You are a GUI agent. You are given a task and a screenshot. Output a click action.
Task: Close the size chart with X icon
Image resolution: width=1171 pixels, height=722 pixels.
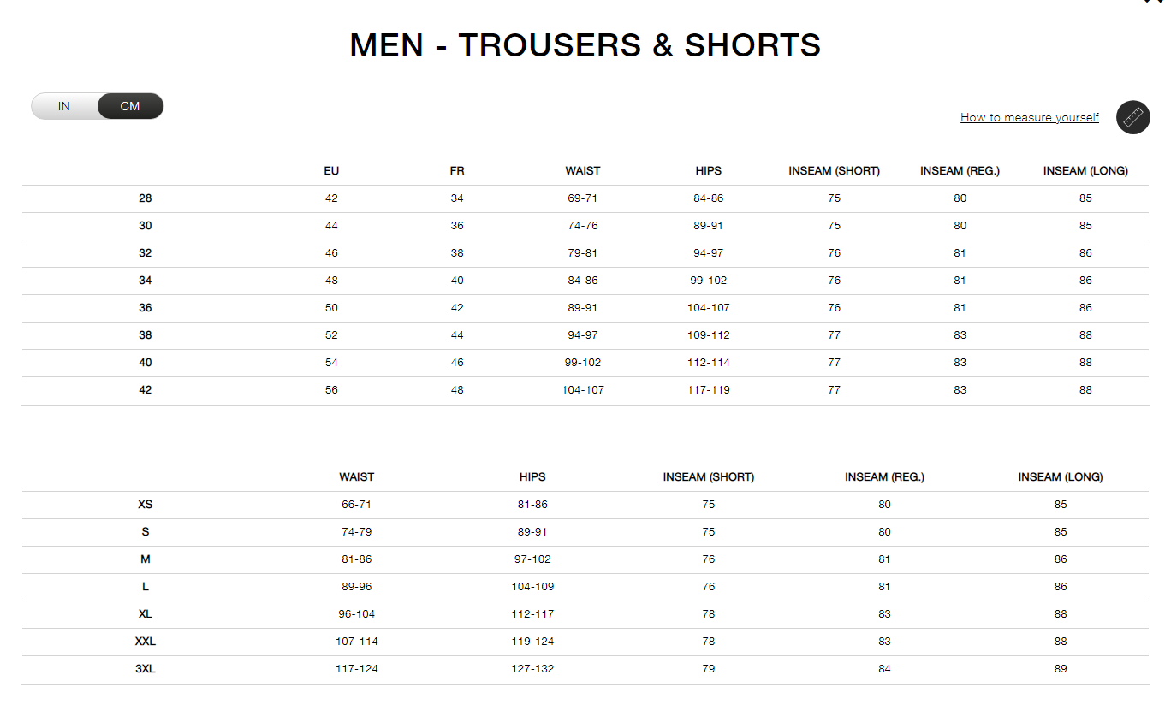[x=1152, y=2]
